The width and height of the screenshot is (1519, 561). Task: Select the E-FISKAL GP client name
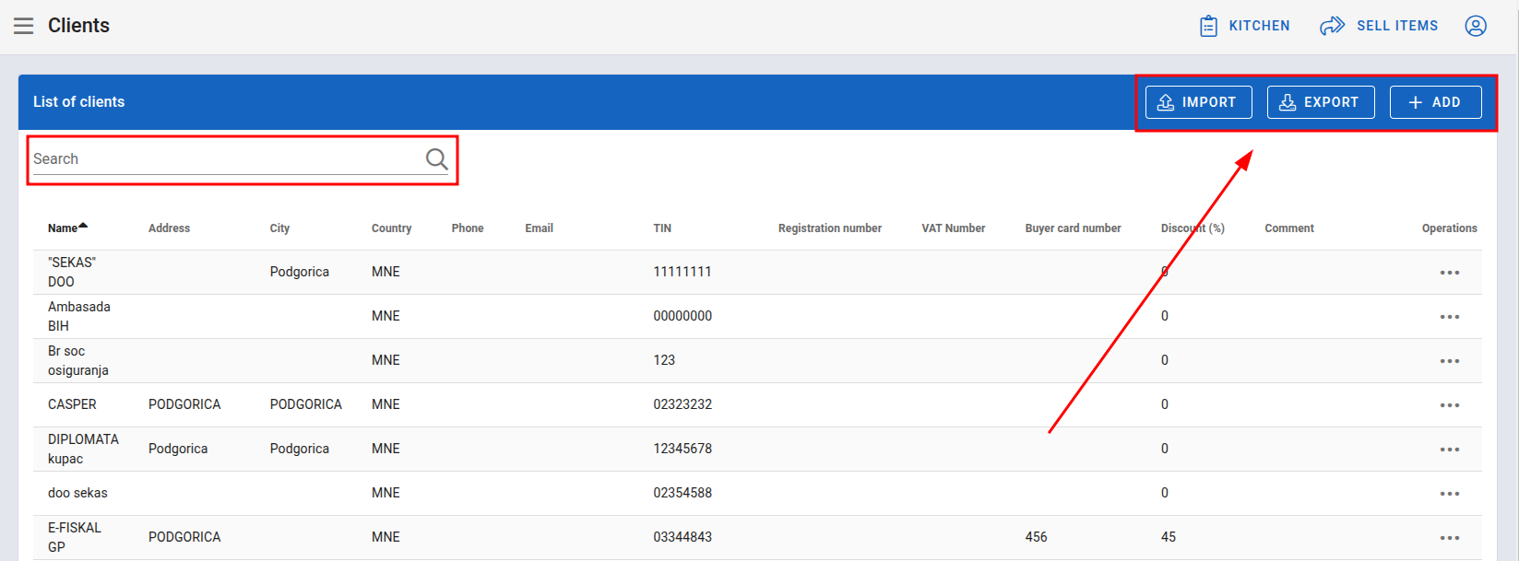(x=75, y=537)
